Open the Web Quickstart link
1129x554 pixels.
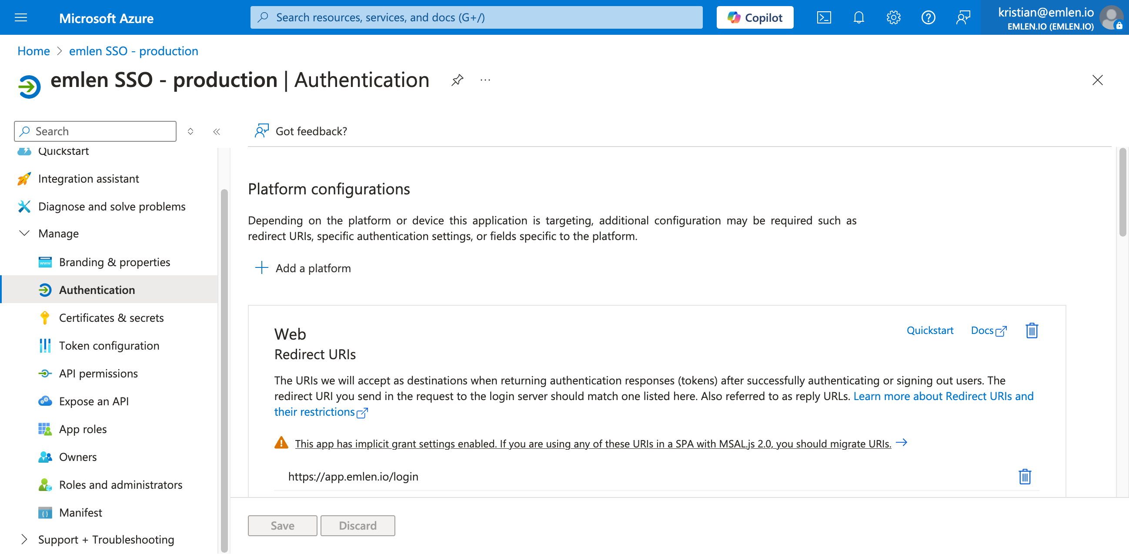point(929,330)
